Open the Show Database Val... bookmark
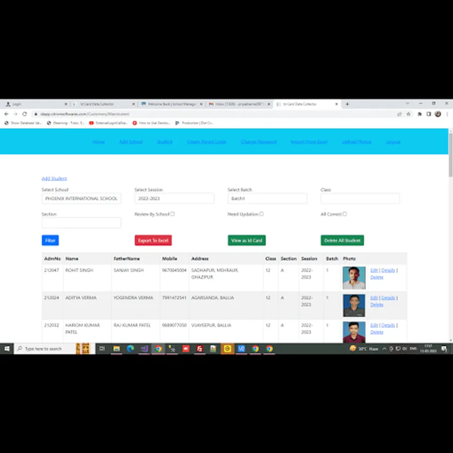The width and height of the screenshot is (453, 453). click(23, 123)
